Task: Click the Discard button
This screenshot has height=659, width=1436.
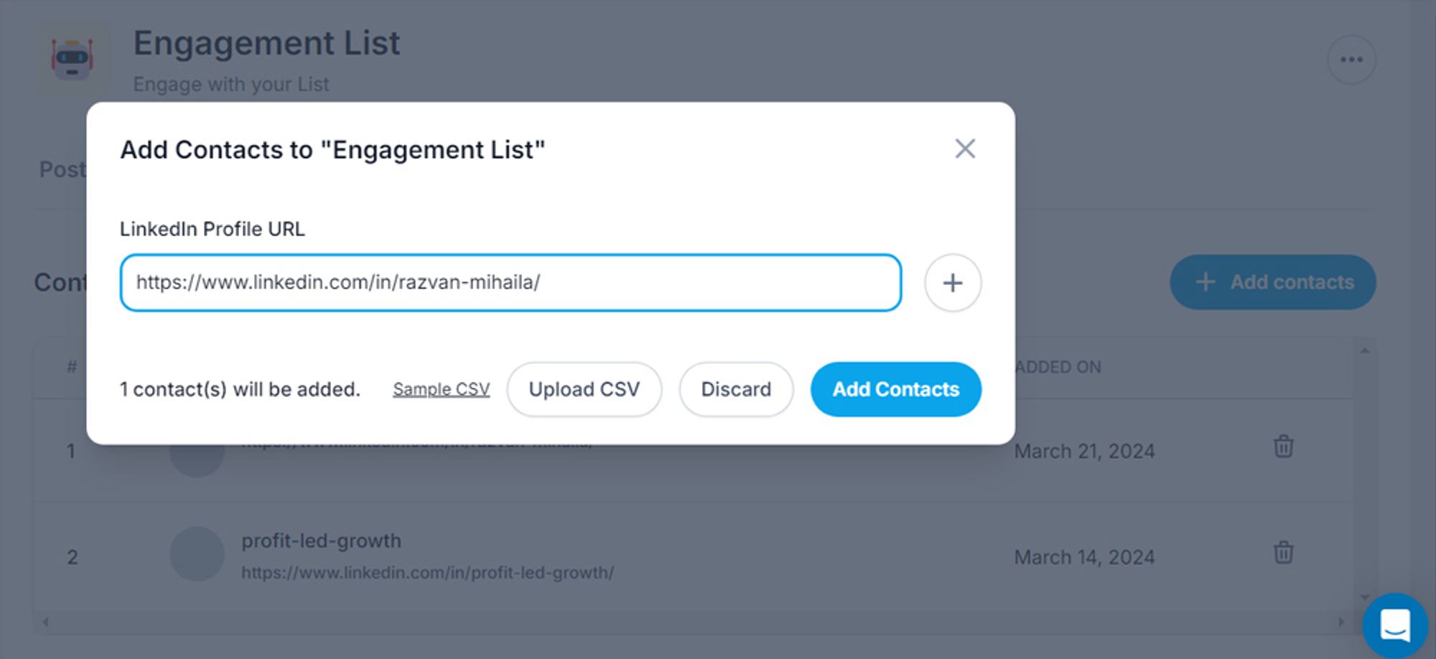Action: click(x=736, y=389)
